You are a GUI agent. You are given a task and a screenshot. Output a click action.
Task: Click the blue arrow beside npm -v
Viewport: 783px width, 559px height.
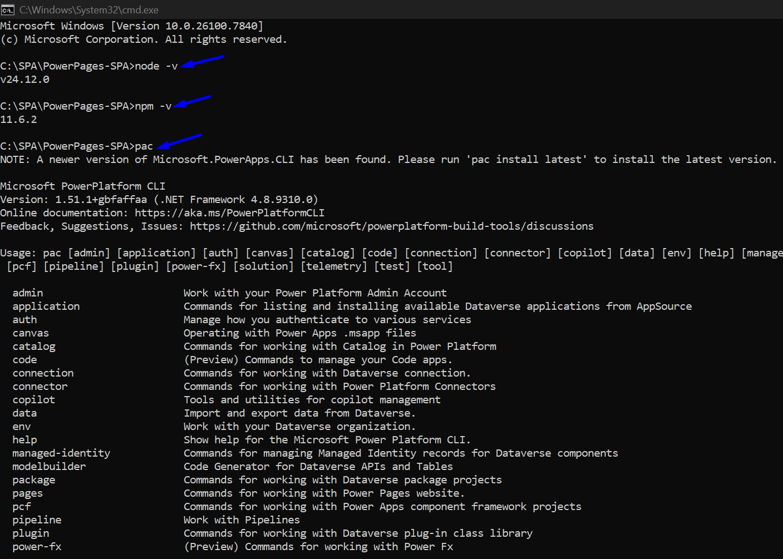[192, 102]
